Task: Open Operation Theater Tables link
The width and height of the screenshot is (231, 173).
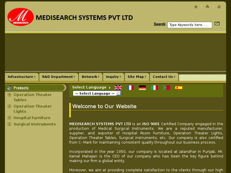Action: (x=32, y=97)
